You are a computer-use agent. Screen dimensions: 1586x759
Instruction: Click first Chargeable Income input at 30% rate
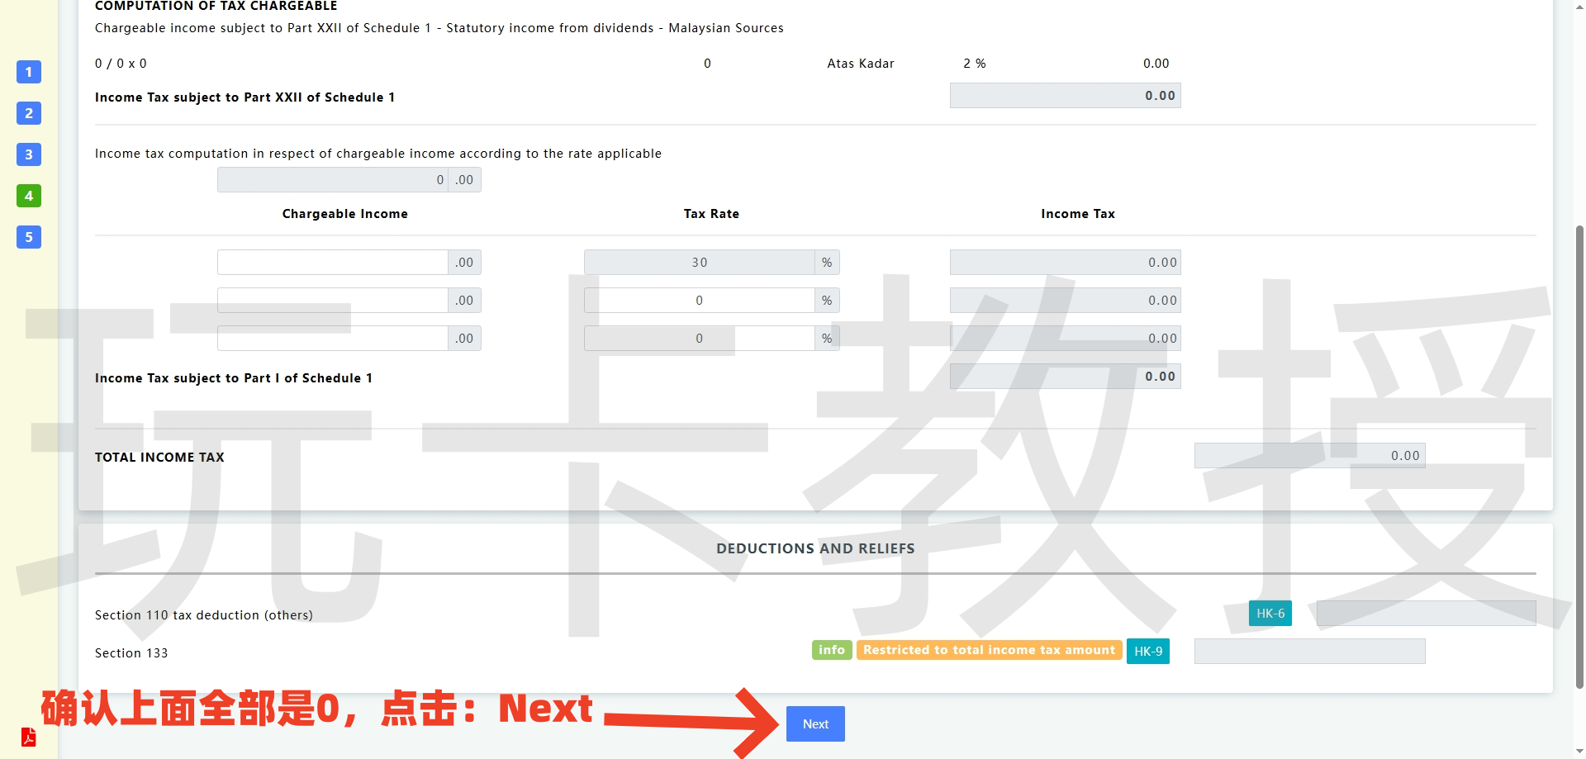click(x=333, y=263)
